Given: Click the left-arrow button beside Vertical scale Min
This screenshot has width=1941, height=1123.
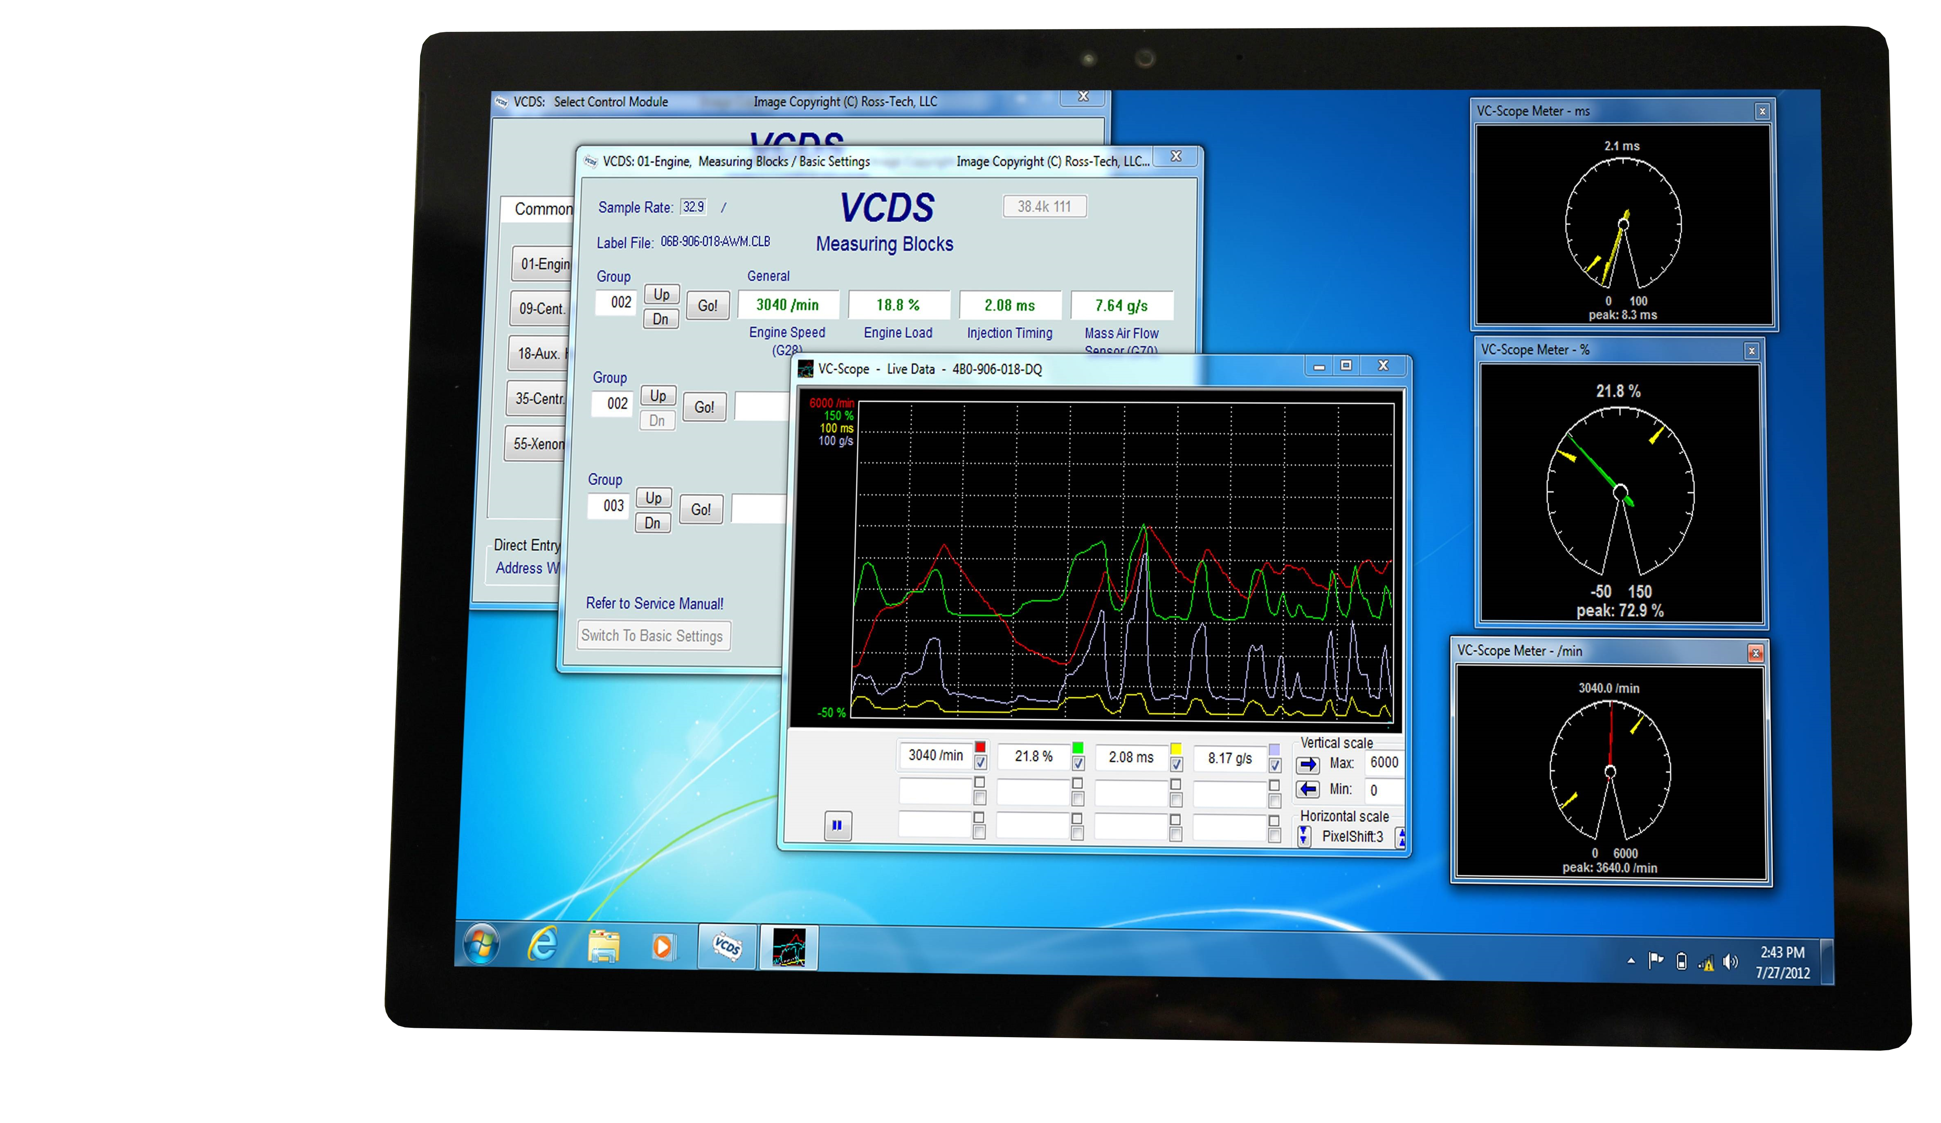Looking at the screenshot, I should tap(1307, 789).
